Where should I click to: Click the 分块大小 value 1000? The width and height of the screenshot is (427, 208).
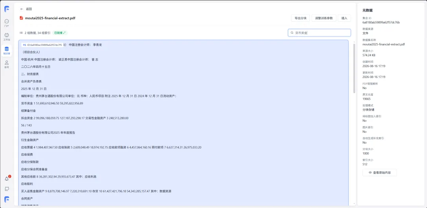pyautogui.click(x=365, y=153)
